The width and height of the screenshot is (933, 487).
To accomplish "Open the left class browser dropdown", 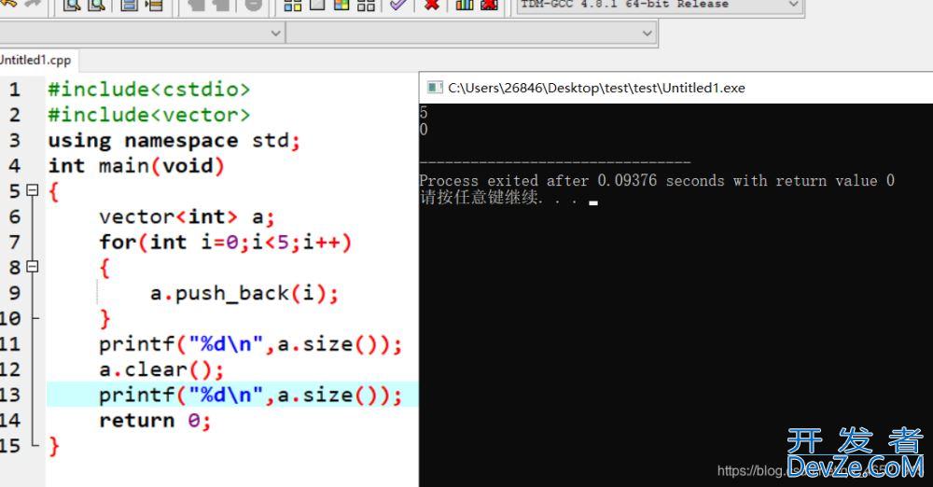I will 141,33.
